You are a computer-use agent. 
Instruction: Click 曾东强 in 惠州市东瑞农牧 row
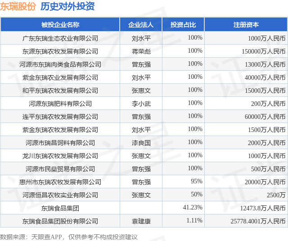point(141,182)
